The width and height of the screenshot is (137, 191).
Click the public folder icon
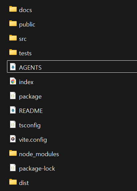13,23
